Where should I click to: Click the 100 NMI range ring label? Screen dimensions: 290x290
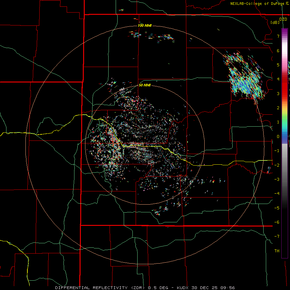pyautogui.click(x=145, y=25)
